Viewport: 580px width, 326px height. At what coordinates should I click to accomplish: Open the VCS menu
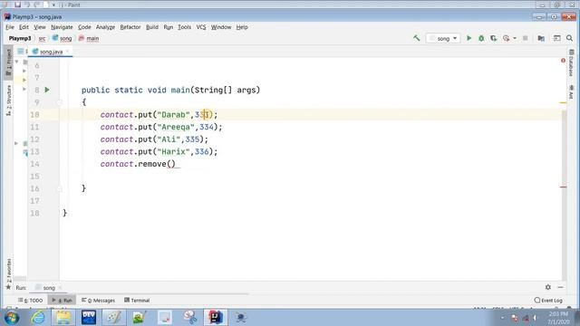click(x=201, y=27)
